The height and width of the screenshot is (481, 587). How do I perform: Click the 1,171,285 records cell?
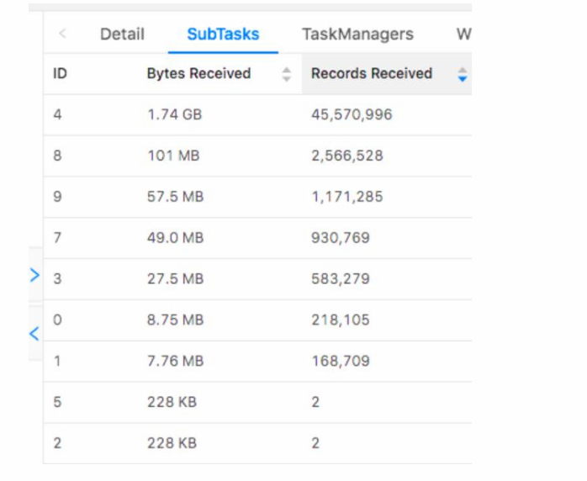(x=346, y=197)
